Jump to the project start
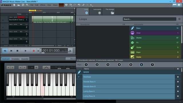The height and width of the screenshot is (103, 183). pyautogui.click(x=11, y=51)
